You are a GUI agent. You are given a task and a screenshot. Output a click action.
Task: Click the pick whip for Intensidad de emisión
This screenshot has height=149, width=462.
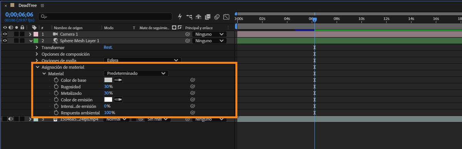click(x=192, y=106)
